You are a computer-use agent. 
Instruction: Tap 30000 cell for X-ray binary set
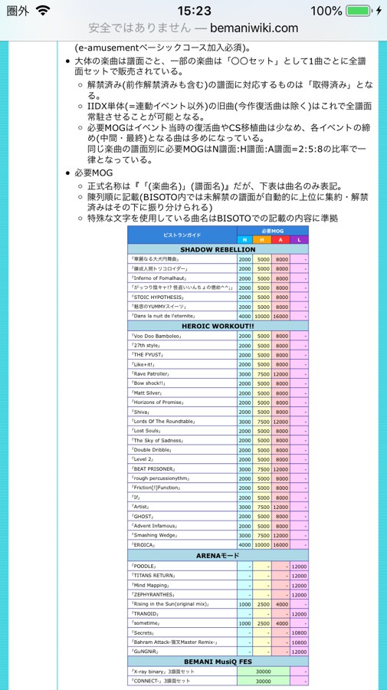pyautogui.click(x=264, y=672)
